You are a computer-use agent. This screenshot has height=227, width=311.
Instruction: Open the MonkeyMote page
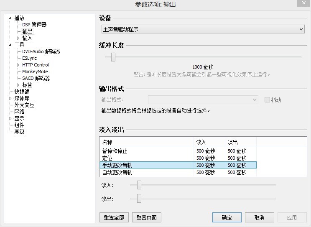[35, 71]
